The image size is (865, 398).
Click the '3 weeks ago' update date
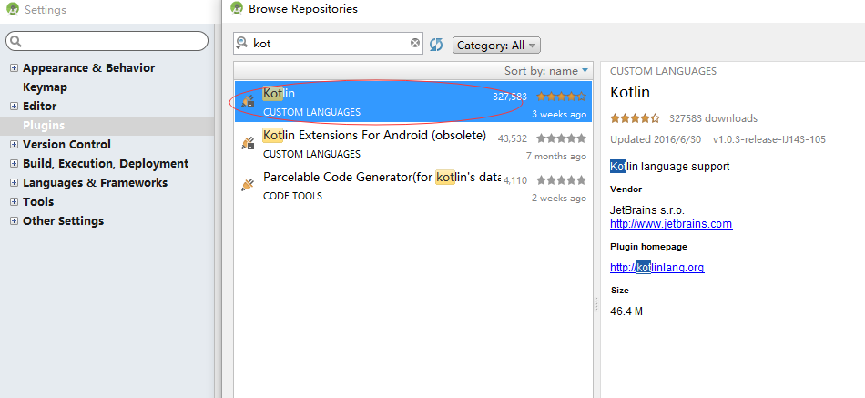coord(559,114)
